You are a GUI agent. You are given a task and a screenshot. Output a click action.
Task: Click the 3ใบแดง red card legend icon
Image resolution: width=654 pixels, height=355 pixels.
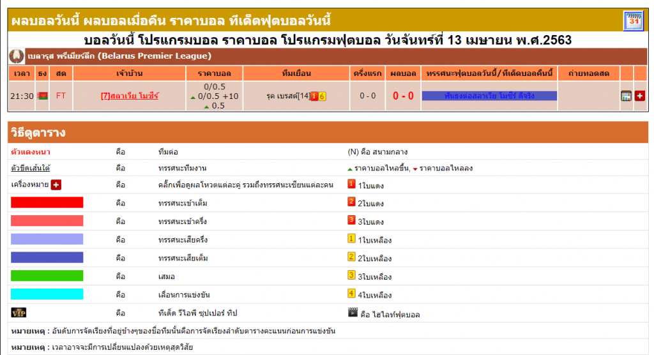click(x=351, y=220)
